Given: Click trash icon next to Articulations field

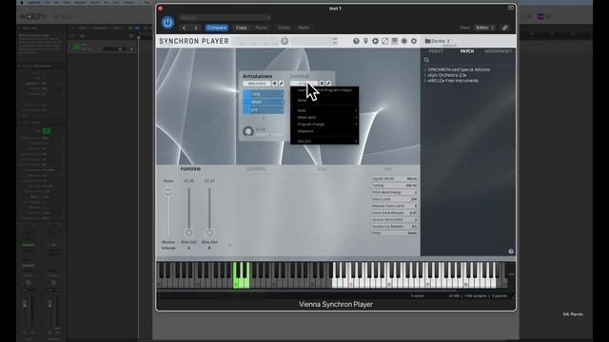Looking at the screenshot, I should tap(275, 84).
